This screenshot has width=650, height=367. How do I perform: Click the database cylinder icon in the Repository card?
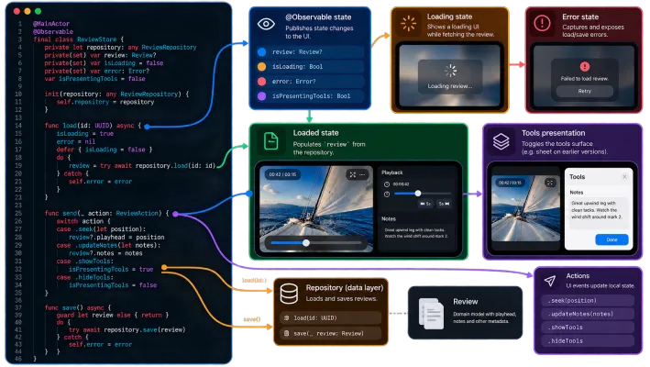coord(289,294)
